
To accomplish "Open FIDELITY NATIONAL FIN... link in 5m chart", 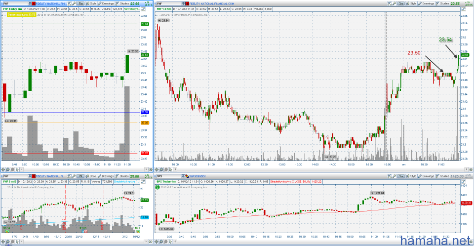I will pyautogui.click(x=51, y=3).
